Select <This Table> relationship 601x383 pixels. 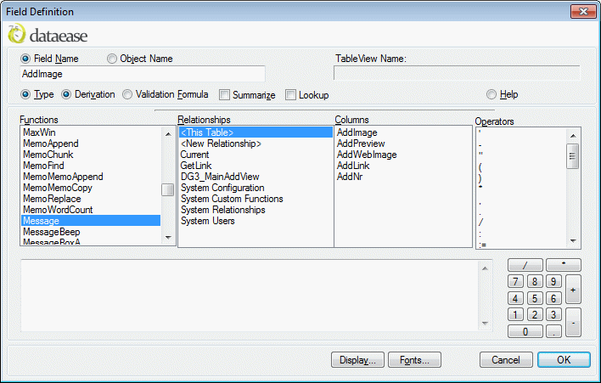pos(256,132)
